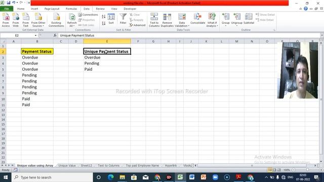Open the Ungroup dropdown

point(236,20)
